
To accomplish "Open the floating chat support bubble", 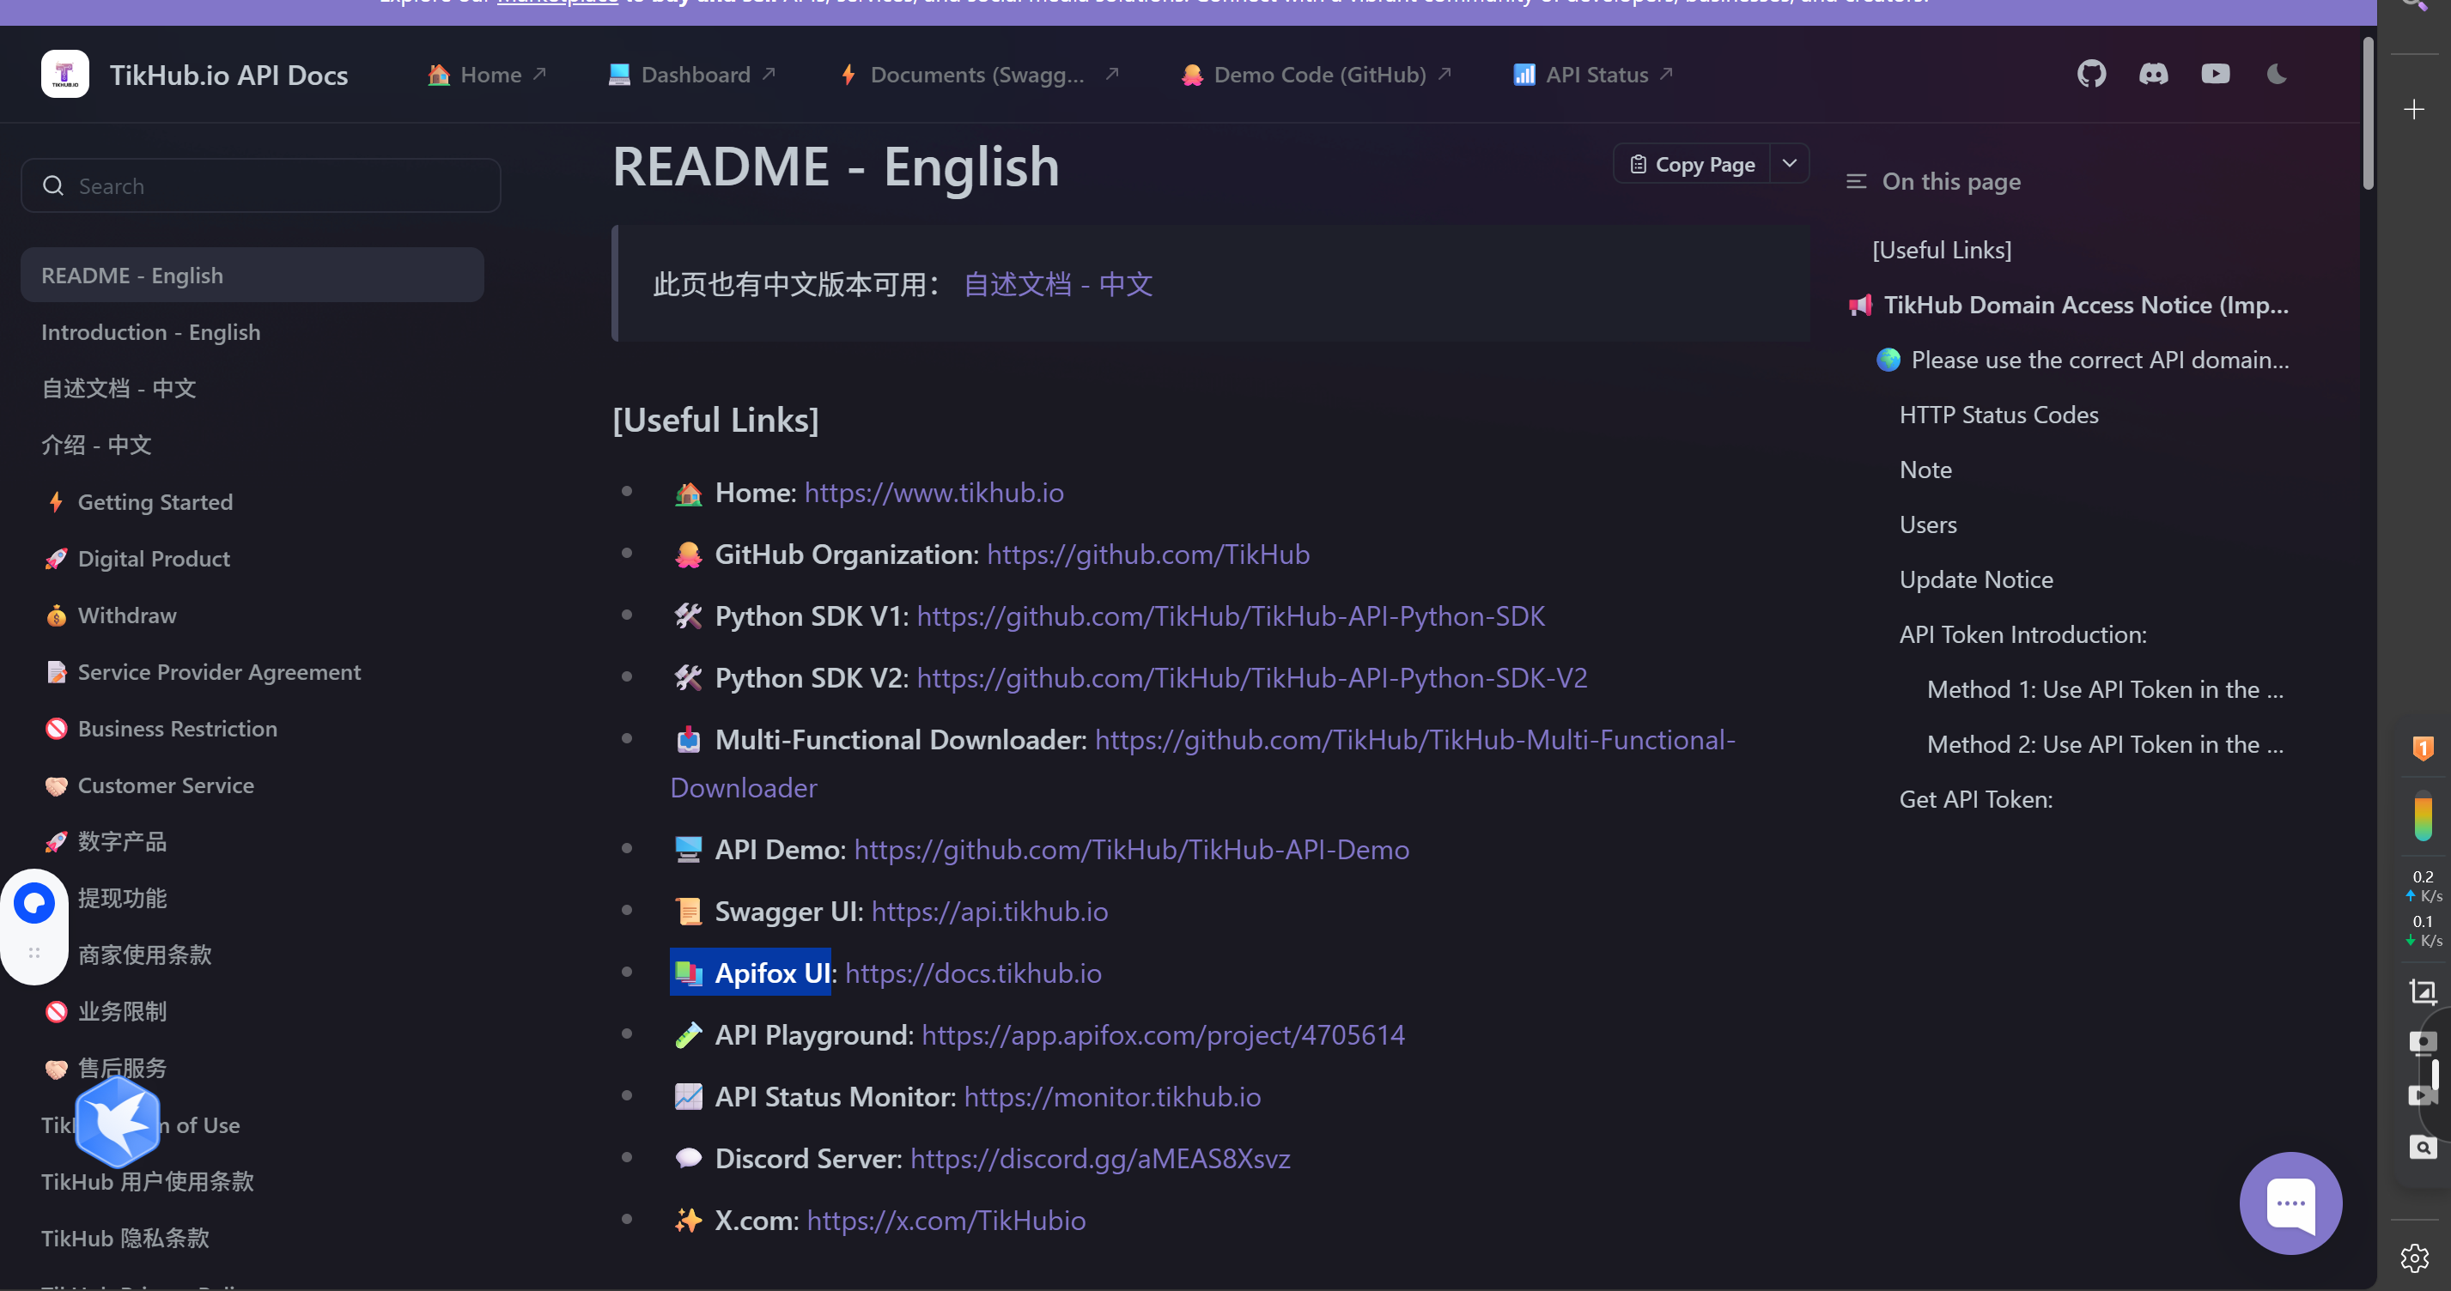I will click(x=2290, y=1203).
